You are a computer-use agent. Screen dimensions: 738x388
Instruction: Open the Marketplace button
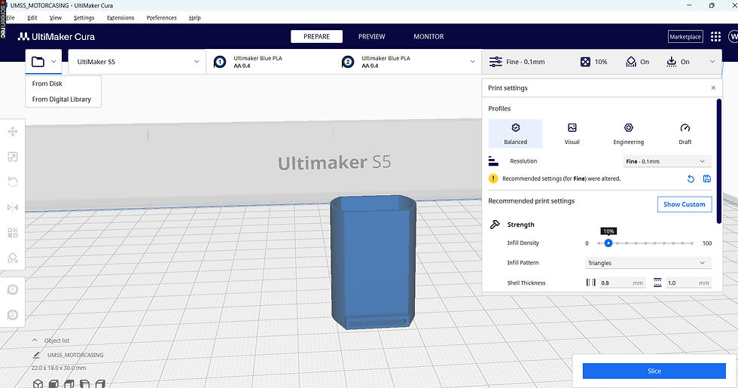click(x=685, y=37)
